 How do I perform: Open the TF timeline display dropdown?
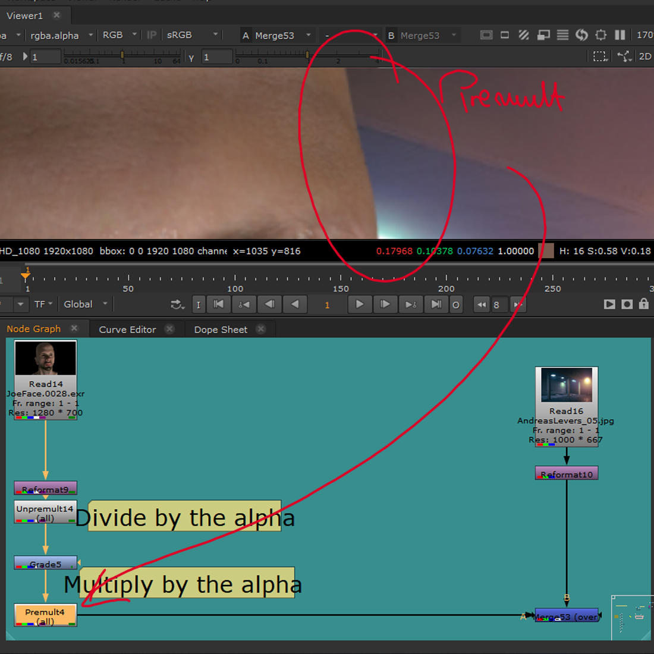43,304
